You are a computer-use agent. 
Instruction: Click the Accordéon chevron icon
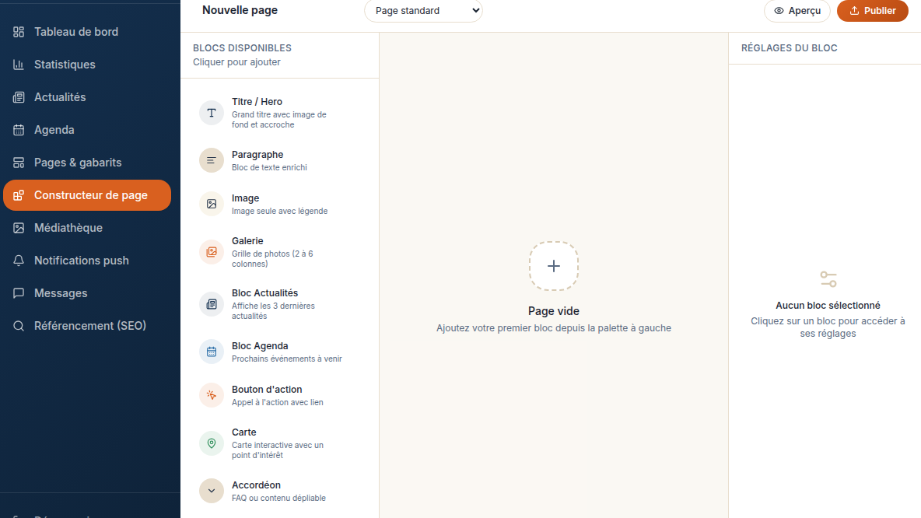point(212,491)
